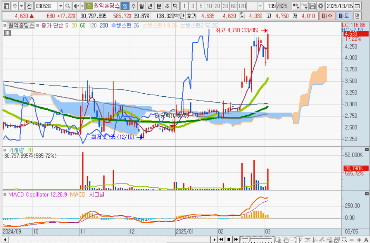370x243 pixels.
Task: Click the rewind playback button
Action: [x=221, y=240]
